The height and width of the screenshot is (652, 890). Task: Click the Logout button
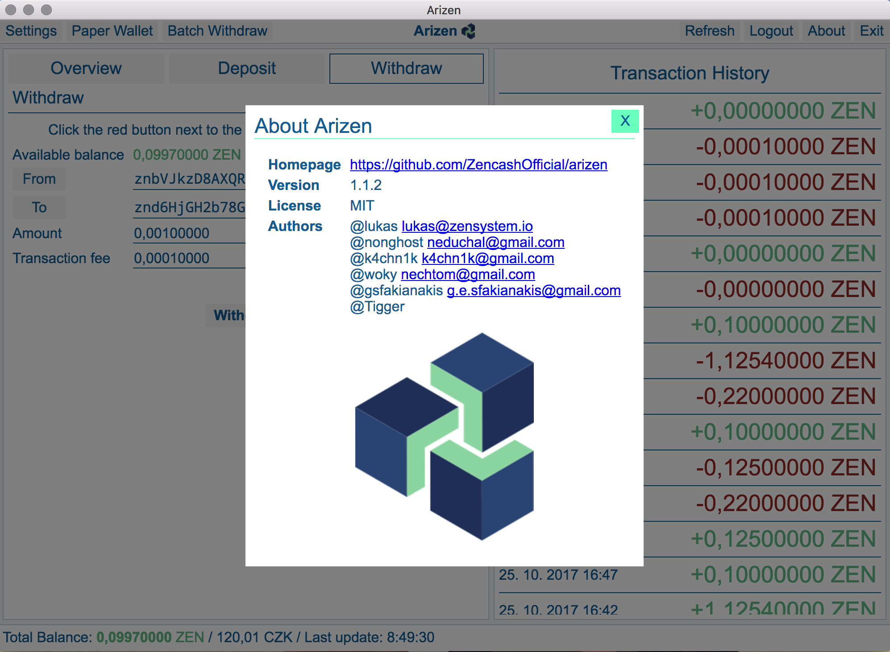(x=771, y=31)
